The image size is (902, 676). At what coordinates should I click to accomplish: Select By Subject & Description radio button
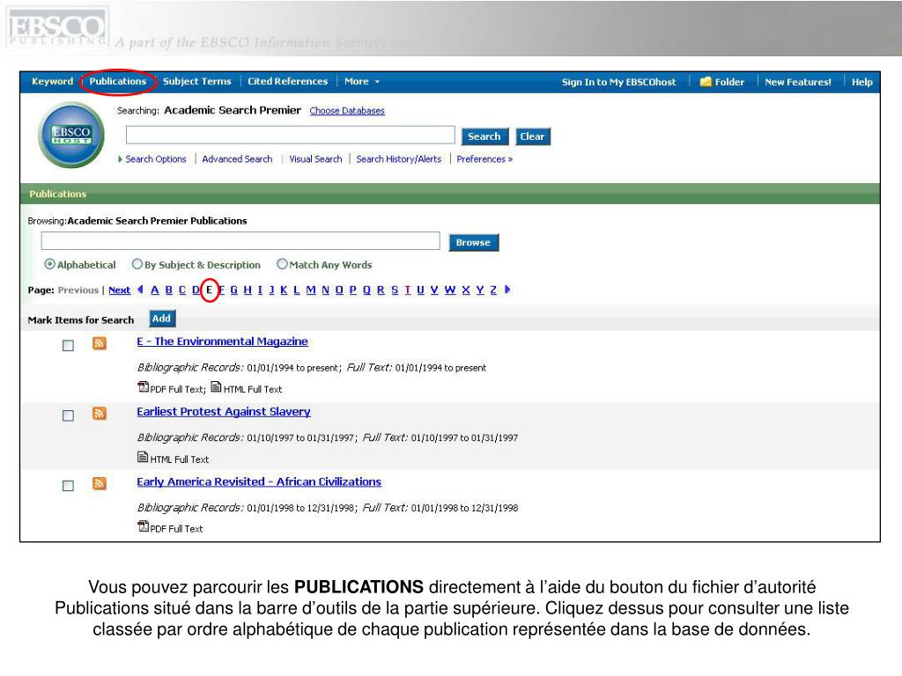click(x=137, y=264)
